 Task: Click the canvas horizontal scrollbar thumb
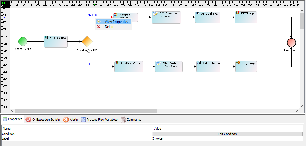point(86,111)
